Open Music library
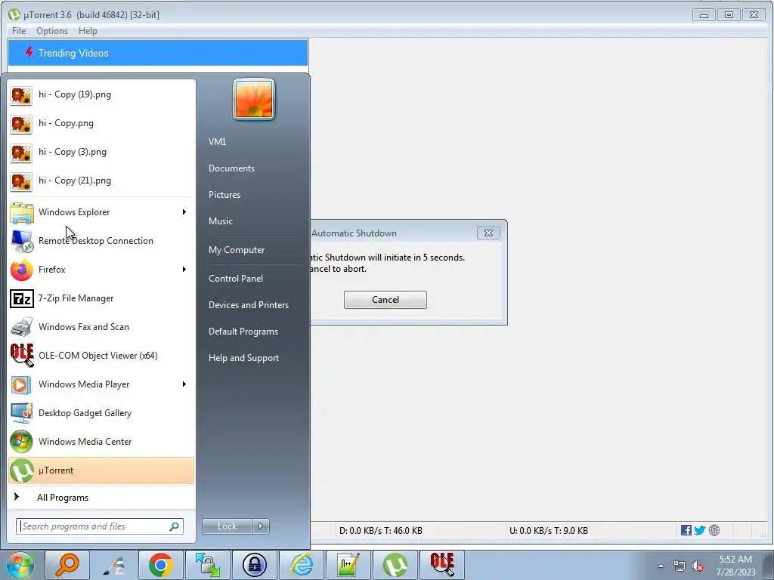The image size is (774, 580). coord(221,221)
